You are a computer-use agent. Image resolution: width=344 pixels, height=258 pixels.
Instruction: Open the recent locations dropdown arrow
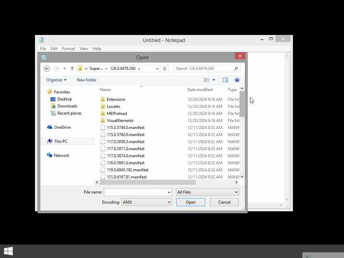(x=64, y=69)
